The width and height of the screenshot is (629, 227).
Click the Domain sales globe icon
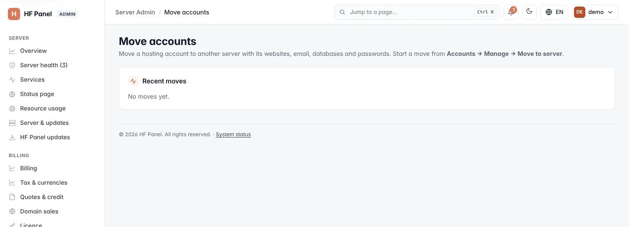pyautogui.click(x=12, y=211)
